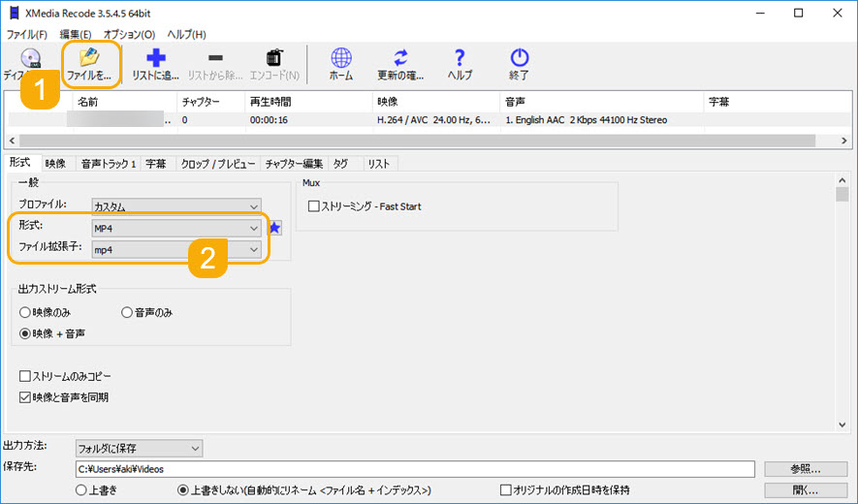This screenshot has height=504, width=858.
Task: Click the file list right scroll arrow
Action: point(843,141)
